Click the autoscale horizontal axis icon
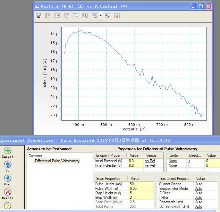Viewport: 220px width, 212px height. (57, 16)
